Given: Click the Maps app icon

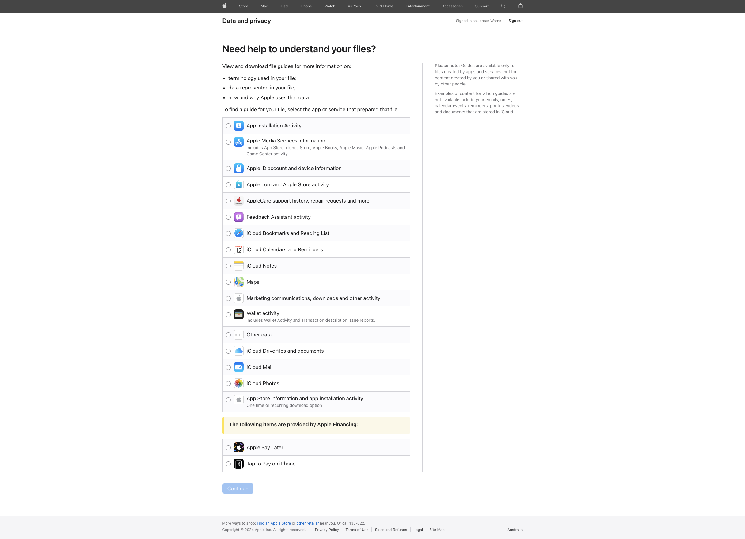Looking at the screenshot, I should pos(238,282).
